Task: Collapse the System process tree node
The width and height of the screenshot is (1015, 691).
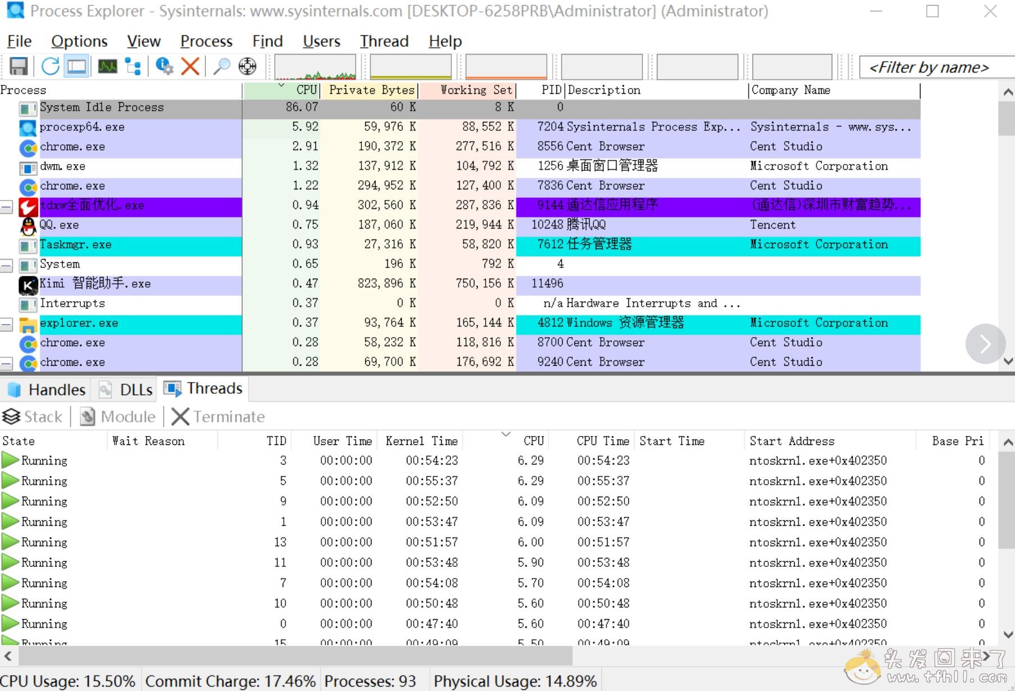Action: pyautogui.click(x=6, y=265)
